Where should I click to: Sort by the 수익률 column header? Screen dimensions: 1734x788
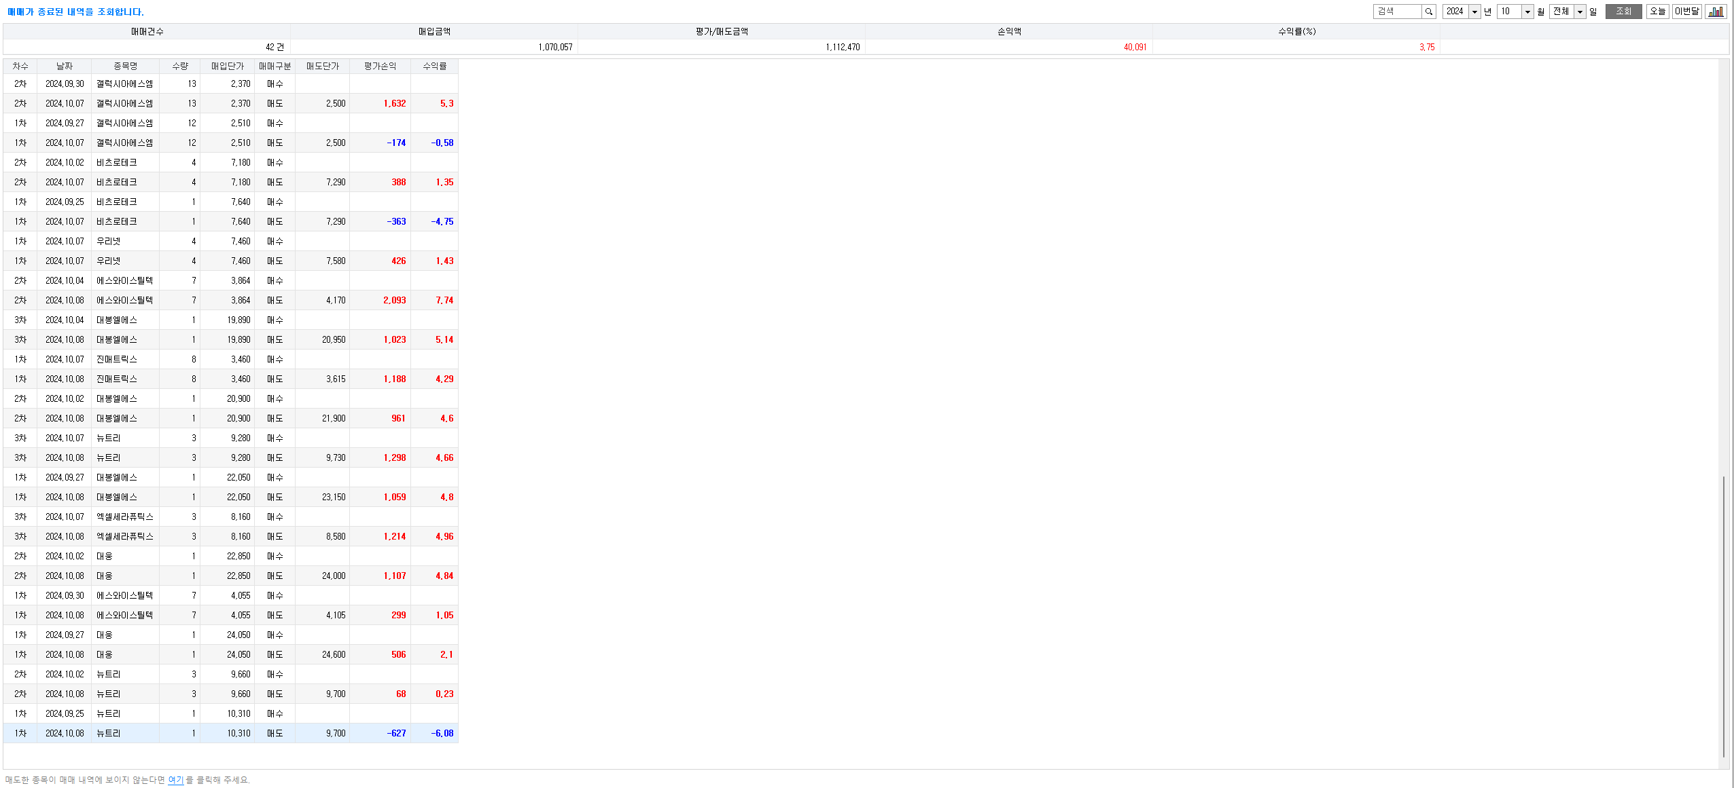(x=434, y=66)
